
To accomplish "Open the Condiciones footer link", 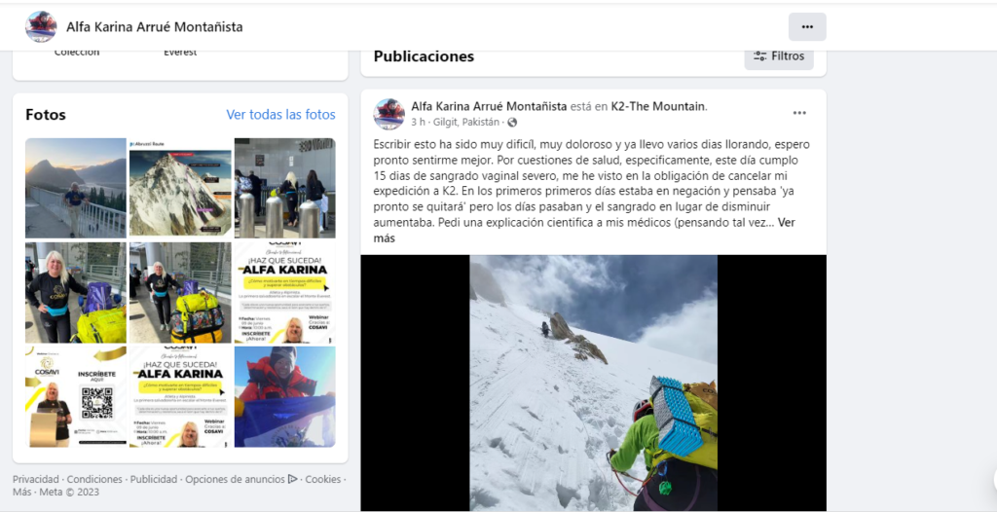I will [x=94, y=479].
